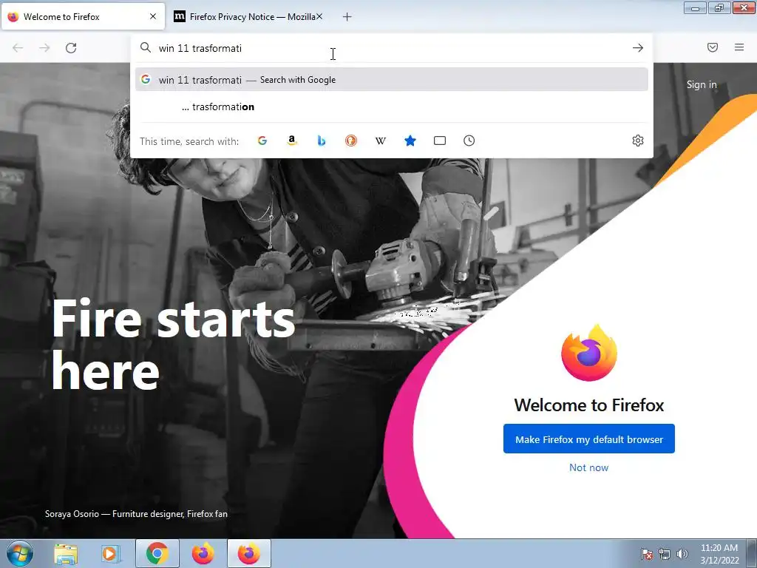This screenshot has height=568, width=757.
Task: Click the Go arrow in address bar
Action: point(638,48)
